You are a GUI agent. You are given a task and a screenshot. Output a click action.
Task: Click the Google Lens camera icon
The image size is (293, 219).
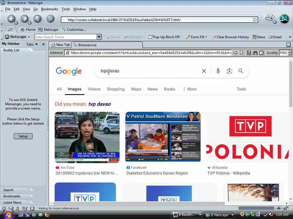point(229,71)
